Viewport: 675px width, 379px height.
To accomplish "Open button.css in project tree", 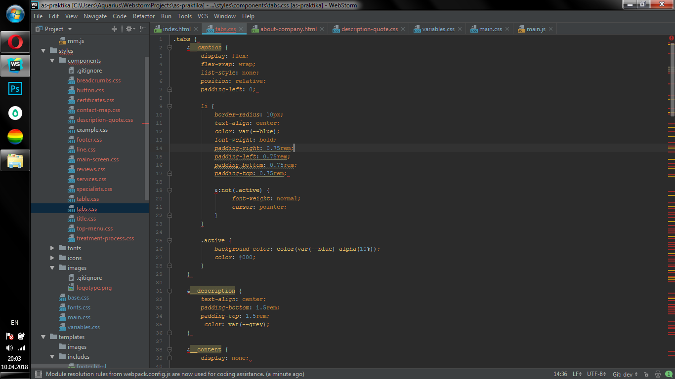I will point(90,90).
